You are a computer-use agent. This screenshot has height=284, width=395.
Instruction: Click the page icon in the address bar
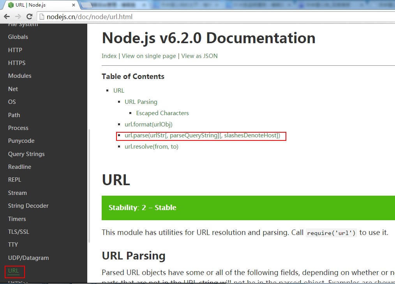click(x=42, y=17)
